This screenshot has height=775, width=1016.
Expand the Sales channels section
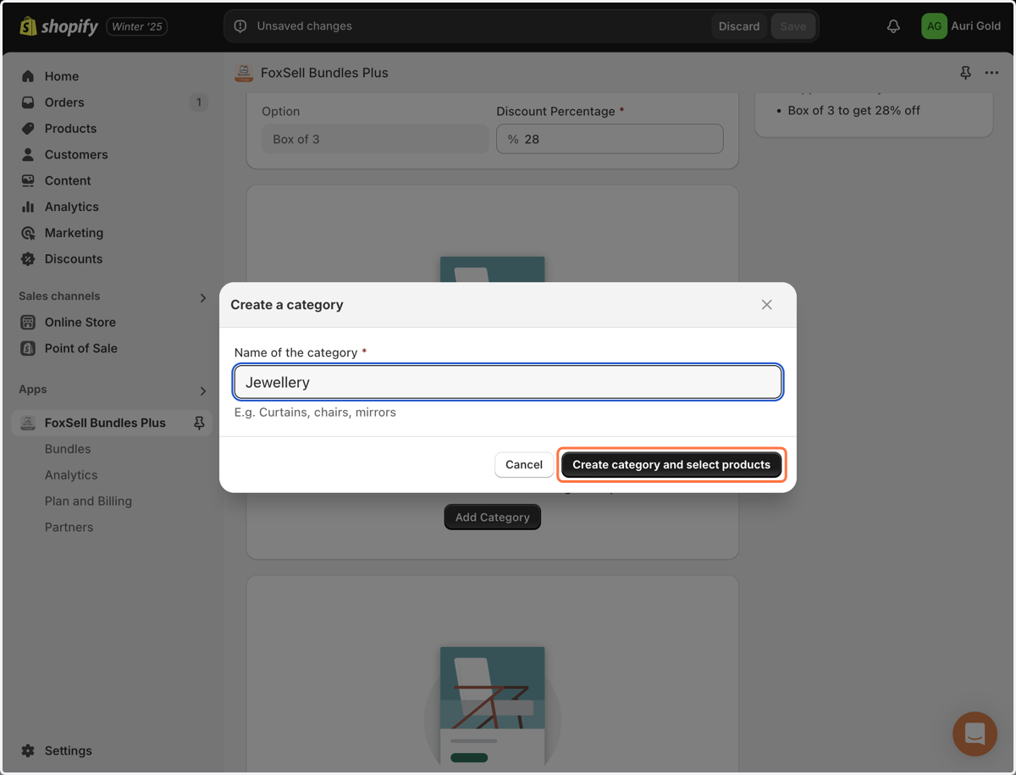pyautogui.click(x=202, y=297)
